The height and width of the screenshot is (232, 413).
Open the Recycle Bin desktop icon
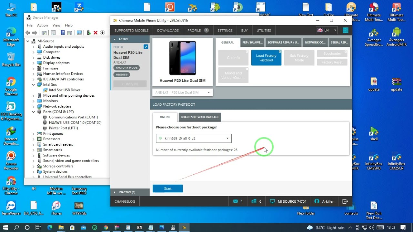coord(11,60)
